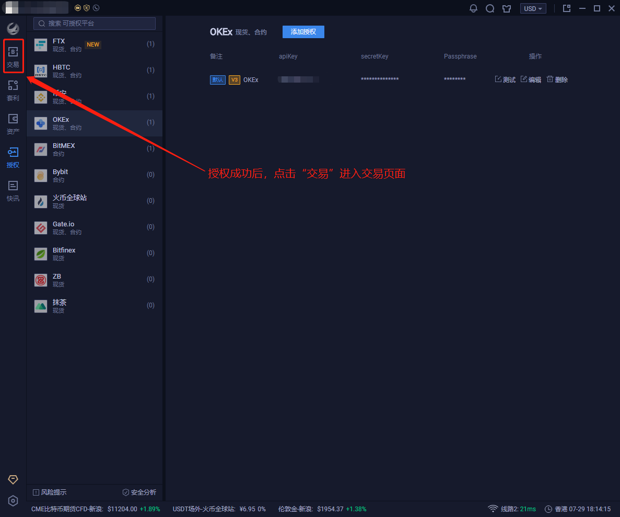Select OKEx in the platform list
Image resolution: width=620 pixels, height=517 pixels.
coord(95,123)
